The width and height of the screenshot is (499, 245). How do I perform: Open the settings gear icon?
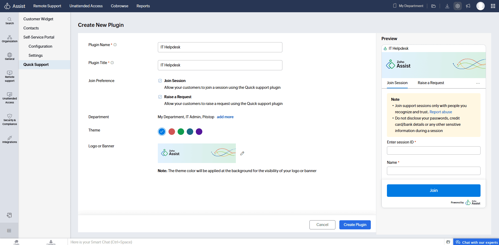[x=458, y=6]
